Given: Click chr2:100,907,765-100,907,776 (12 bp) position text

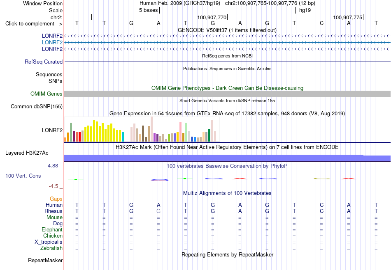Looking at the screenshot, I should point(270,3).
